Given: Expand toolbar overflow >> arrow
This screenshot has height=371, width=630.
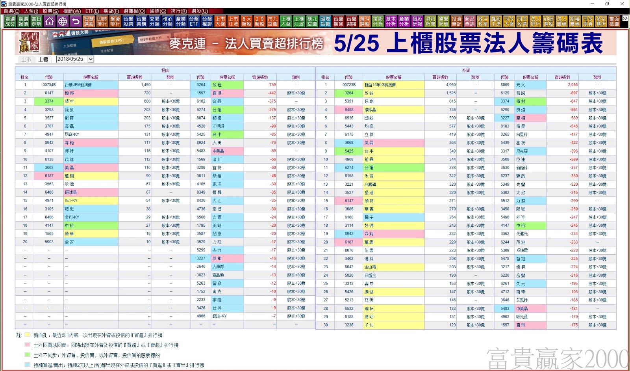Looking at the screenshot, I should (x=625, y=18).
